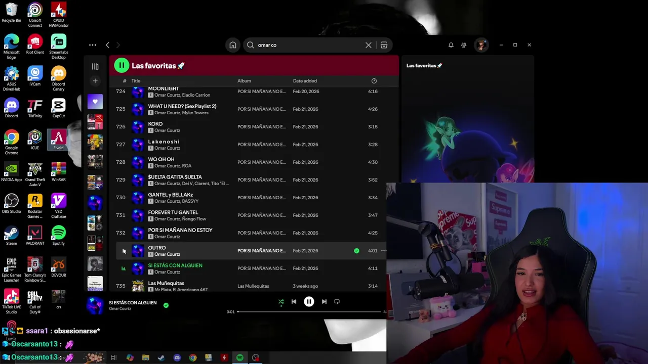The image size is (648, 364).
Task: Open the CPUID HWMonitor desktop icon
Action: click(x=59, y=15)
